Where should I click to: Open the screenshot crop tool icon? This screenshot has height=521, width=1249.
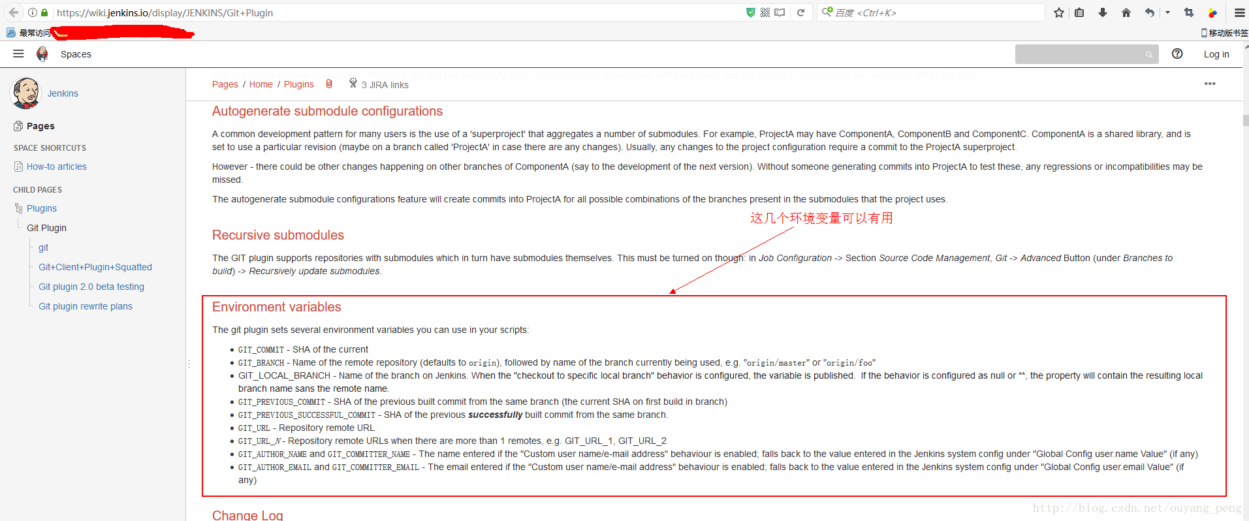[1188, 12]
